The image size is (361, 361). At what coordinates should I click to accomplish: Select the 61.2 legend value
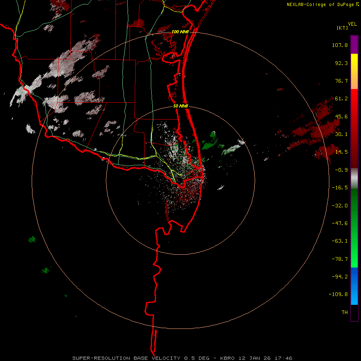(x=341, y=99)
